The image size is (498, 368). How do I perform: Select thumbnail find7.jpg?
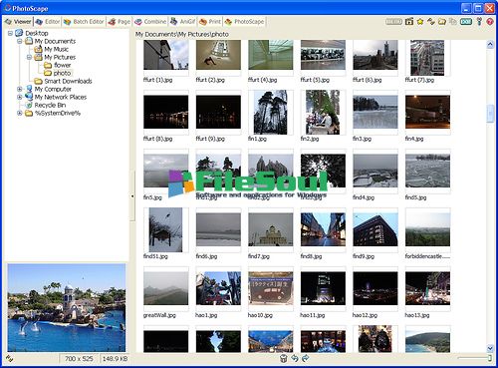271,229
